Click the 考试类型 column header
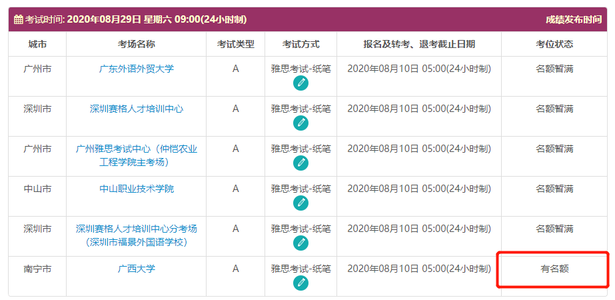615x300 pixels. pyautogui.click(x=236, y=45)
